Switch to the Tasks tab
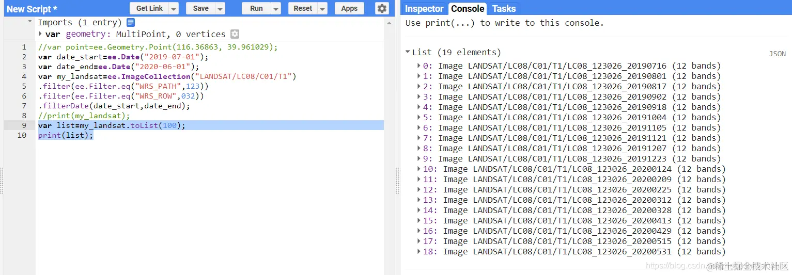 pyautogui.click(x=504, y=9)
